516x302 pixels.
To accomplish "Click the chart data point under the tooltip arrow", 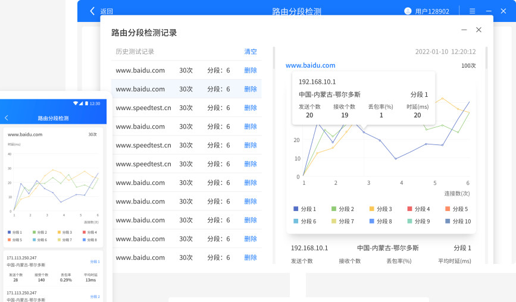I will click(364, 133).
